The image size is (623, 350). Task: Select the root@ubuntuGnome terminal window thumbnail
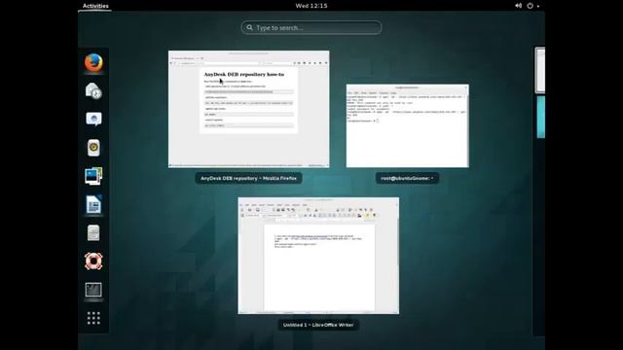[x=407, y=125]
